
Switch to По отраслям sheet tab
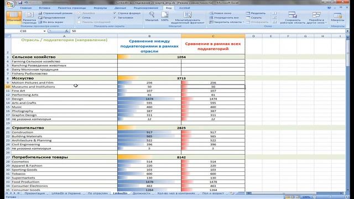click(x=97, y=193)
